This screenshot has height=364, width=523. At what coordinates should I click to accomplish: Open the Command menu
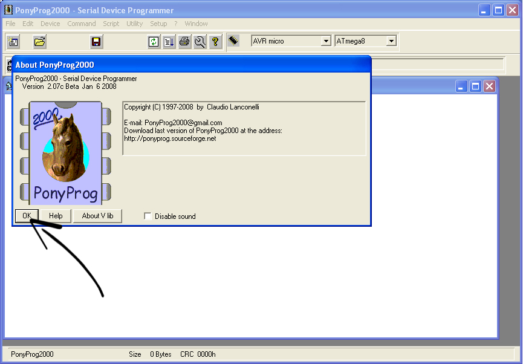82,24
